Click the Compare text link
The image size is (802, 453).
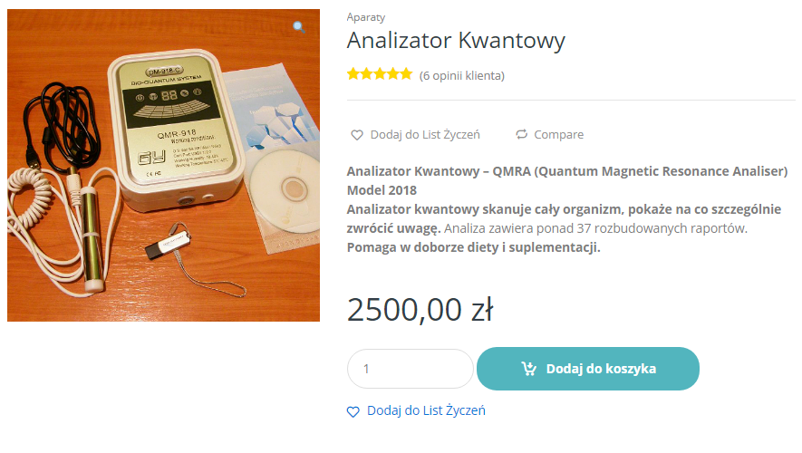558,134
